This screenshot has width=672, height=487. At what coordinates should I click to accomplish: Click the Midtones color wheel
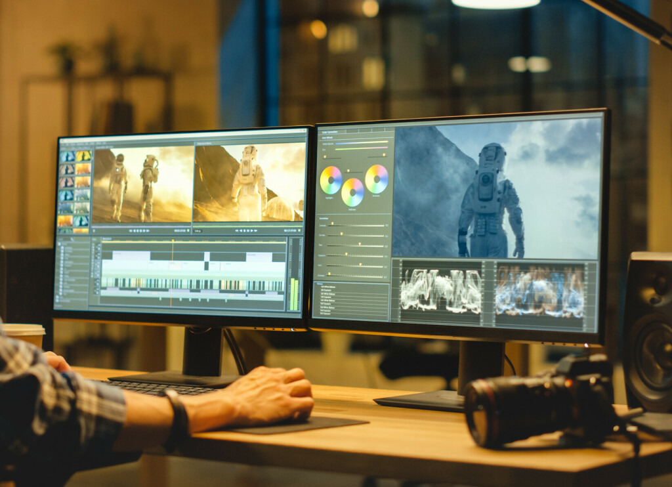coord(352,192)
